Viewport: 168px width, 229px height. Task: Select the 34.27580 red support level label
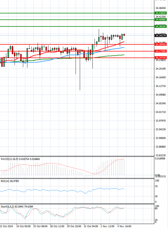pyautogui.click(x=160, y=51)
